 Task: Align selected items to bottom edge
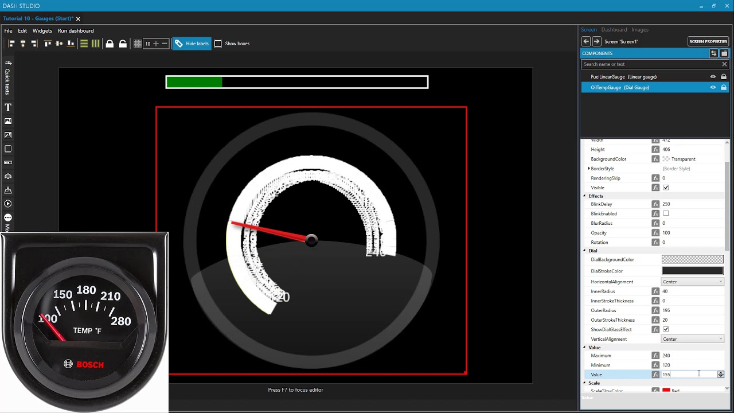click(x=71, y=44)
